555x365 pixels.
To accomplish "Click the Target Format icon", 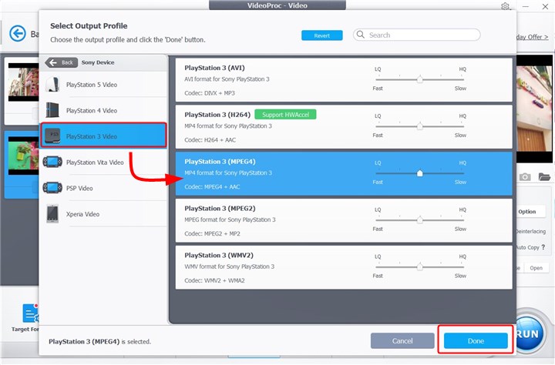I will [x=30, y=313].
